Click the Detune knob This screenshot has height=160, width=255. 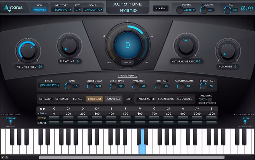coord(180,10)
